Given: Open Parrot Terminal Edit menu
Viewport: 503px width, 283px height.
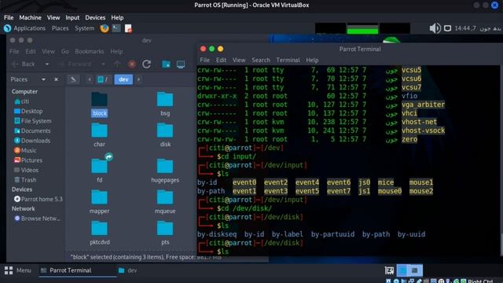Looking at the screenshot, I should (x=221, y=60).
